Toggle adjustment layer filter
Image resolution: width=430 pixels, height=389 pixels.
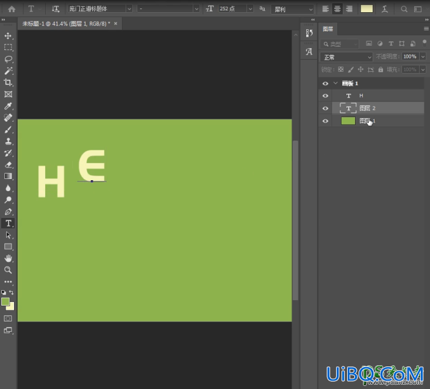tap(380, 43)
